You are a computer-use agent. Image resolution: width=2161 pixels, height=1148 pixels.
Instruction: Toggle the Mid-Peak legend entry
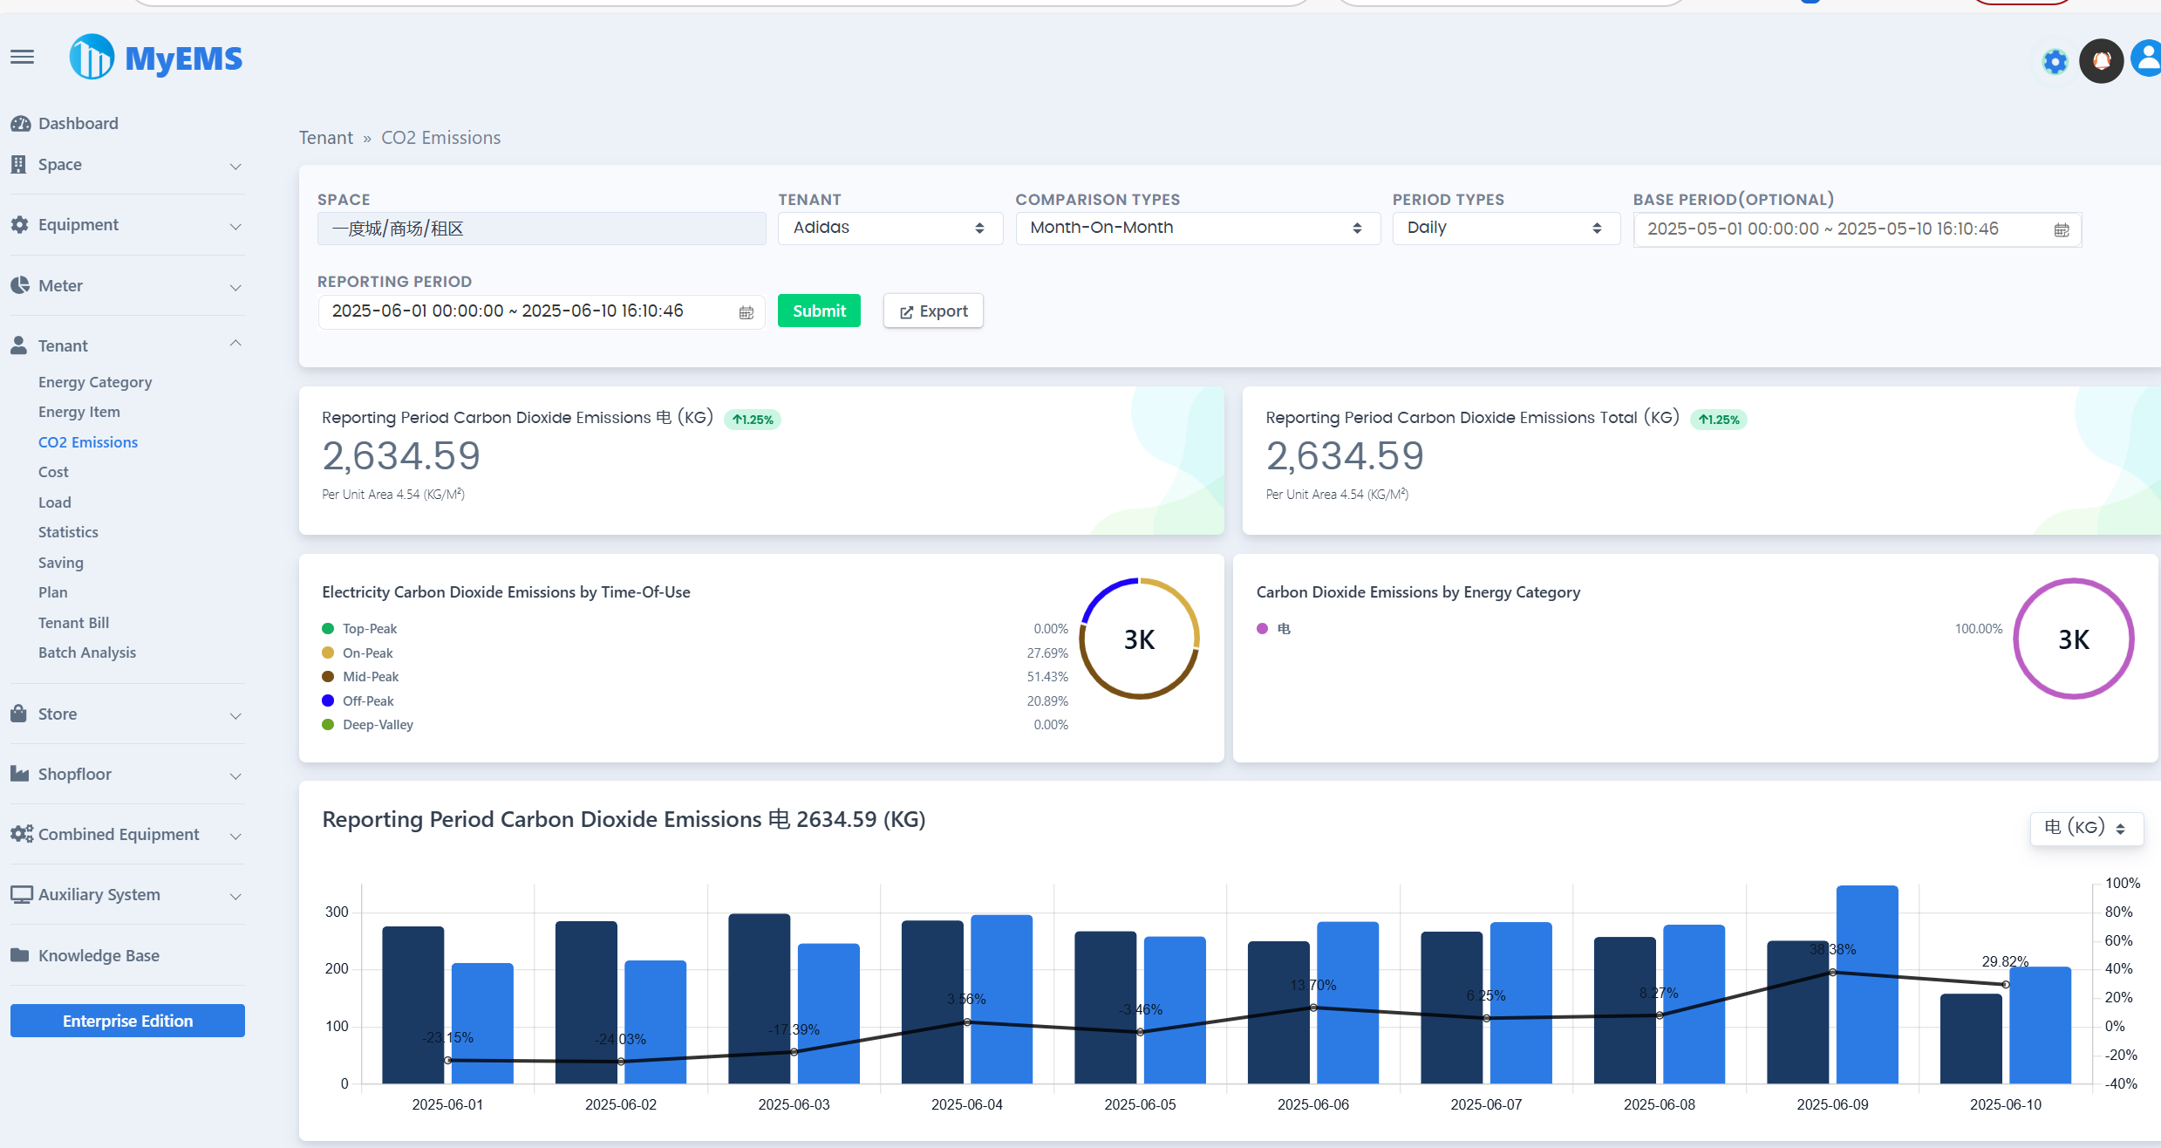[x=370, y=677]
